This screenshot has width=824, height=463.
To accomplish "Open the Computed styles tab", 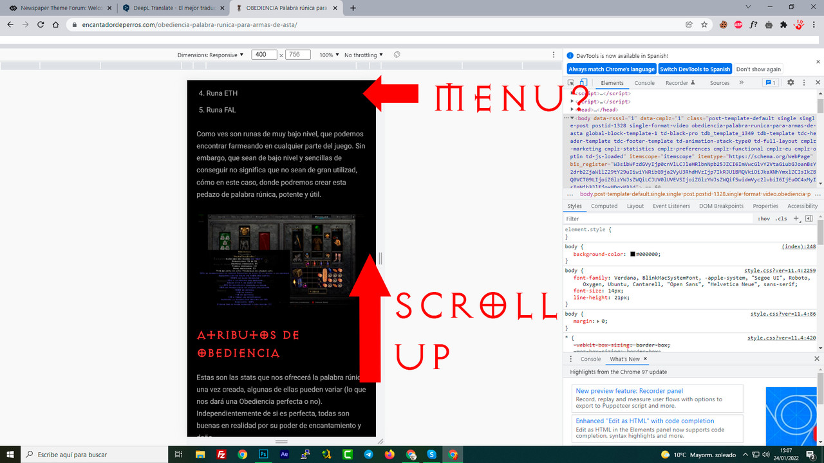I will click(604, 206).
